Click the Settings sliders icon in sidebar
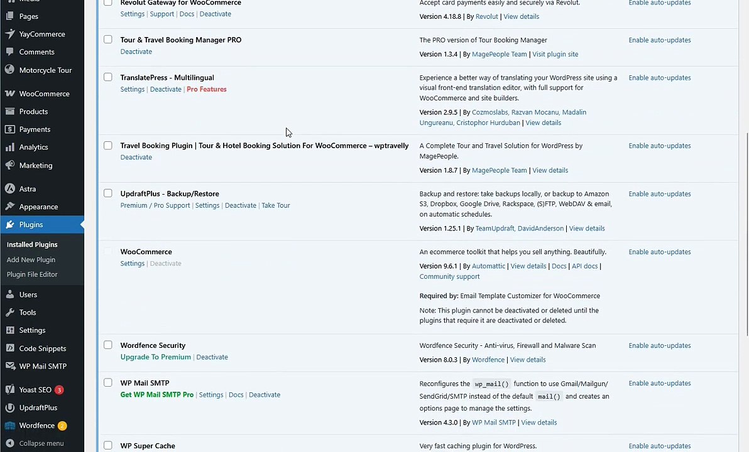 point(9,330)
